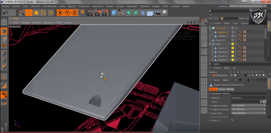Select Workplane mode in left palette

pyautogui.click(x=4, y=46)
